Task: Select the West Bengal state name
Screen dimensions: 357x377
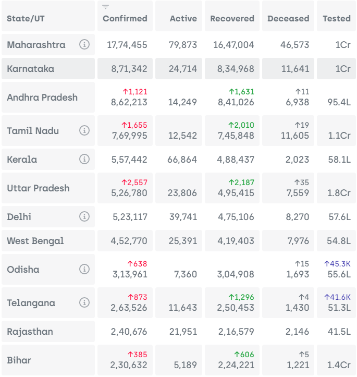Action: (35, 241)
